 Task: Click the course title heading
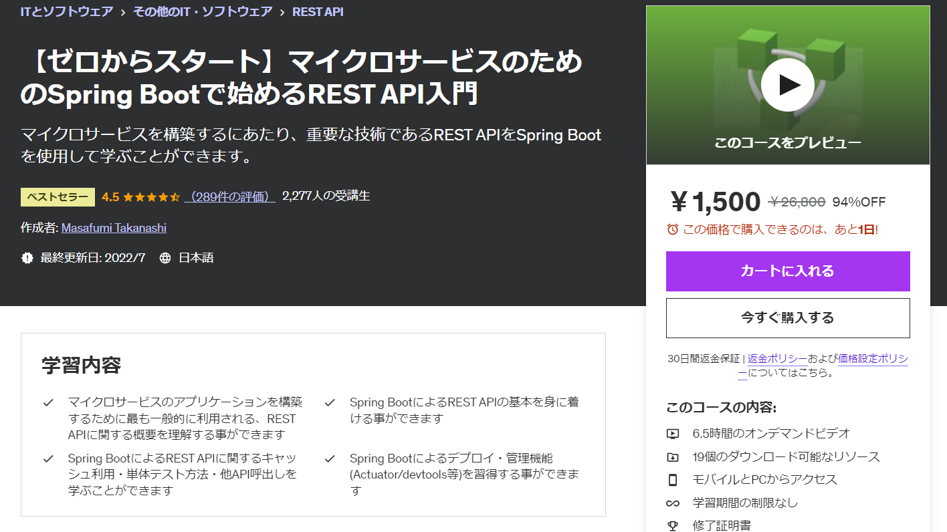(x=302, y=78)
